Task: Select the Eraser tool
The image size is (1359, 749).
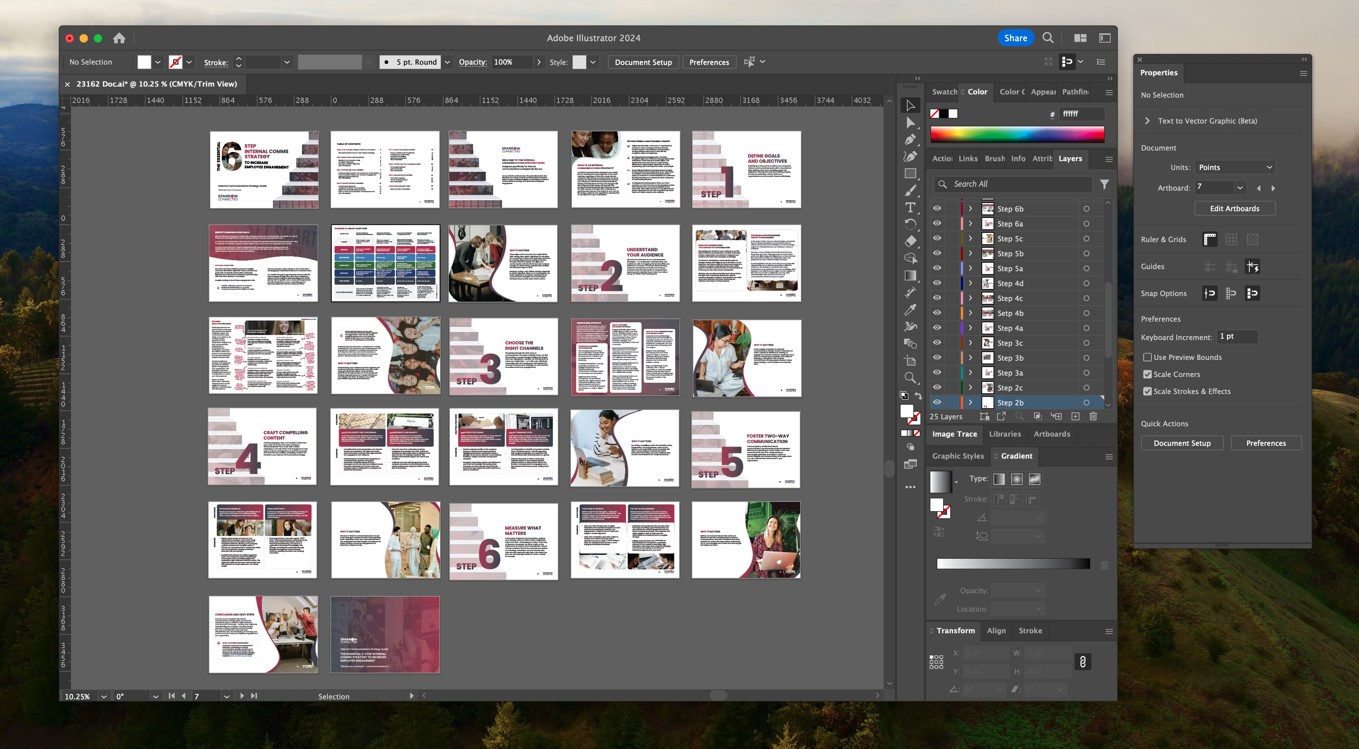Action: coord(910,242)
